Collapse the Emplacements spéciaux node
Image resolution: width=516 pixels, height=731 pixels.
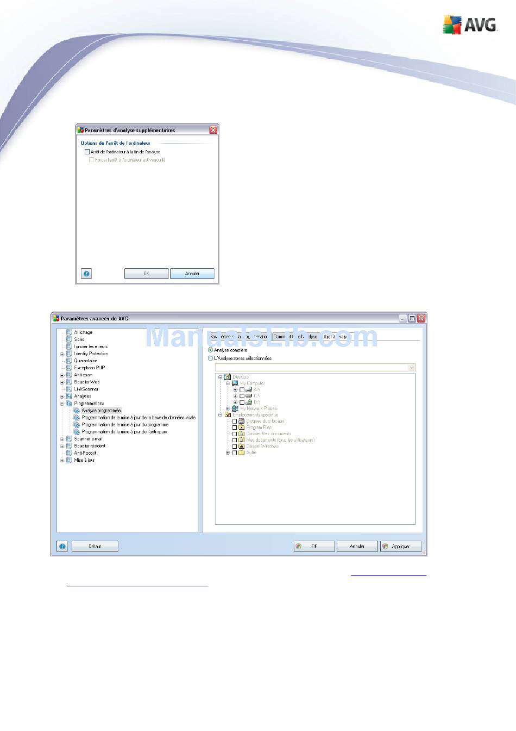point(221,415)
